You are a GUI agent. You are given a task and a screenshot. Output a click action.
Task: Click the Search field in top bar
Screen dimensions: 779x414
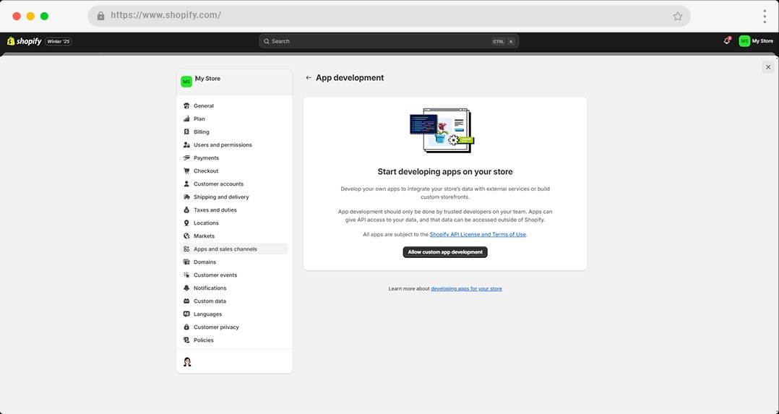[x=389, y=41]
